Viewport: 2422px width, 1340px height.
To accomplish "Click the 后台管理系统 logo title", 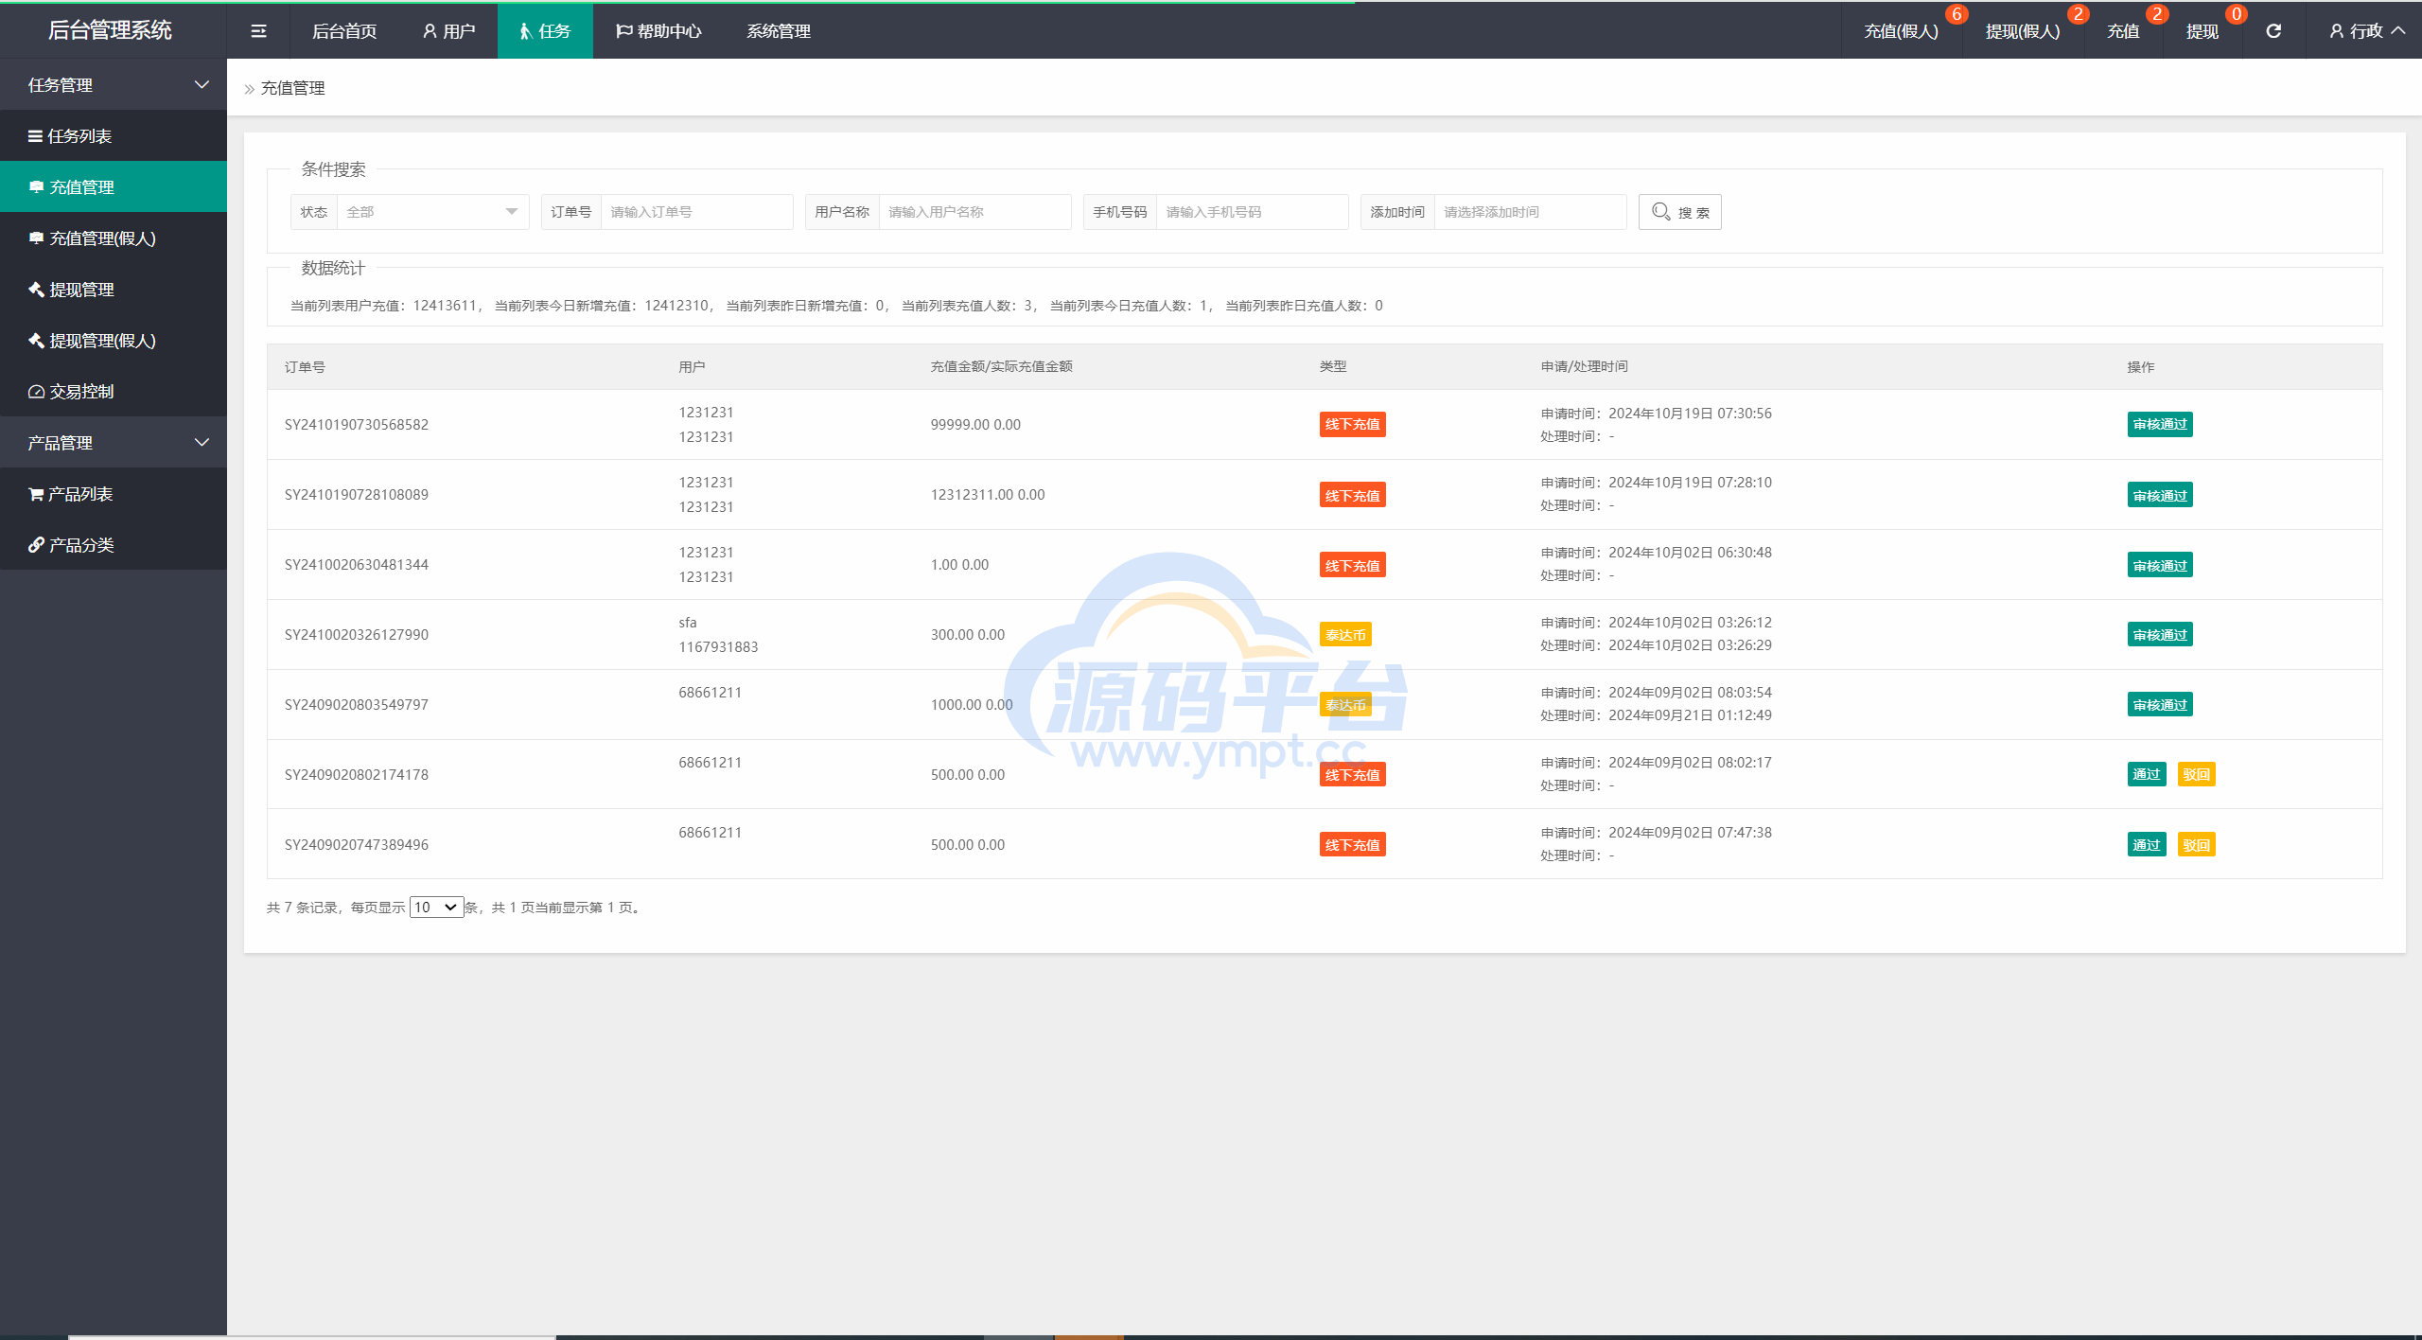I will (110, 30).
